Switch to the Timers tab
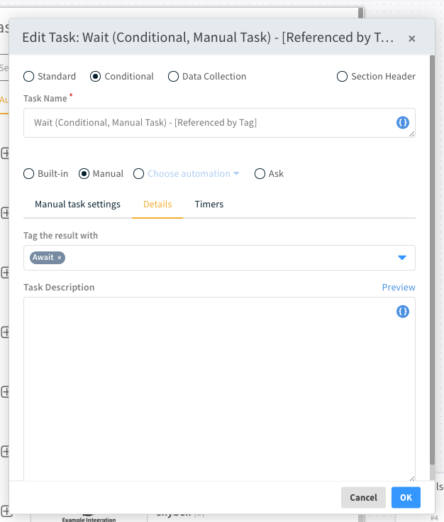The image size is (444, 522). [209, 205]
